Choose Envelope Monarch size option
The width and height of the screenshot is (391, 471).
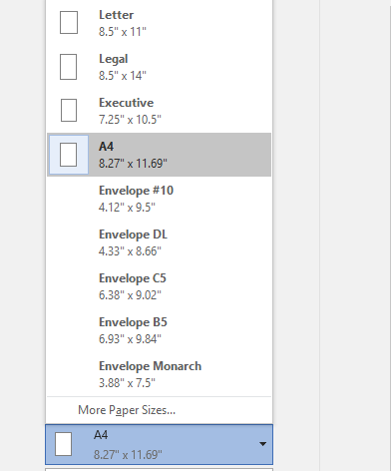[159, 374]
